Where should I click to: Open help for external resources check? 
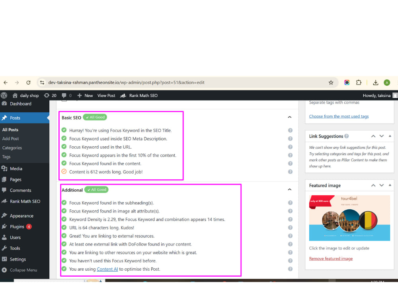click(290, 236)
